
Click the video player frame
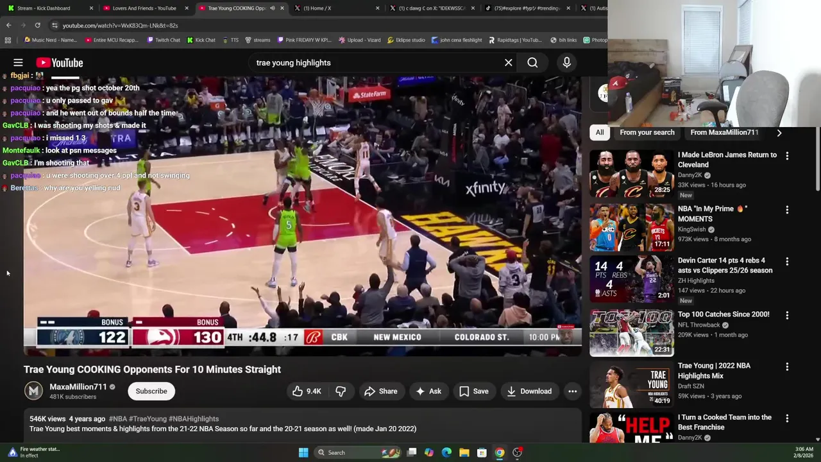coord(303,215)
